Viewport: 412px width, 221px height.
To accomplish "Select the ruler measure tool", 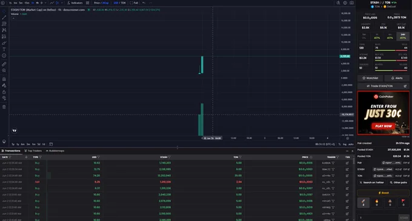I will coord(4,64).
